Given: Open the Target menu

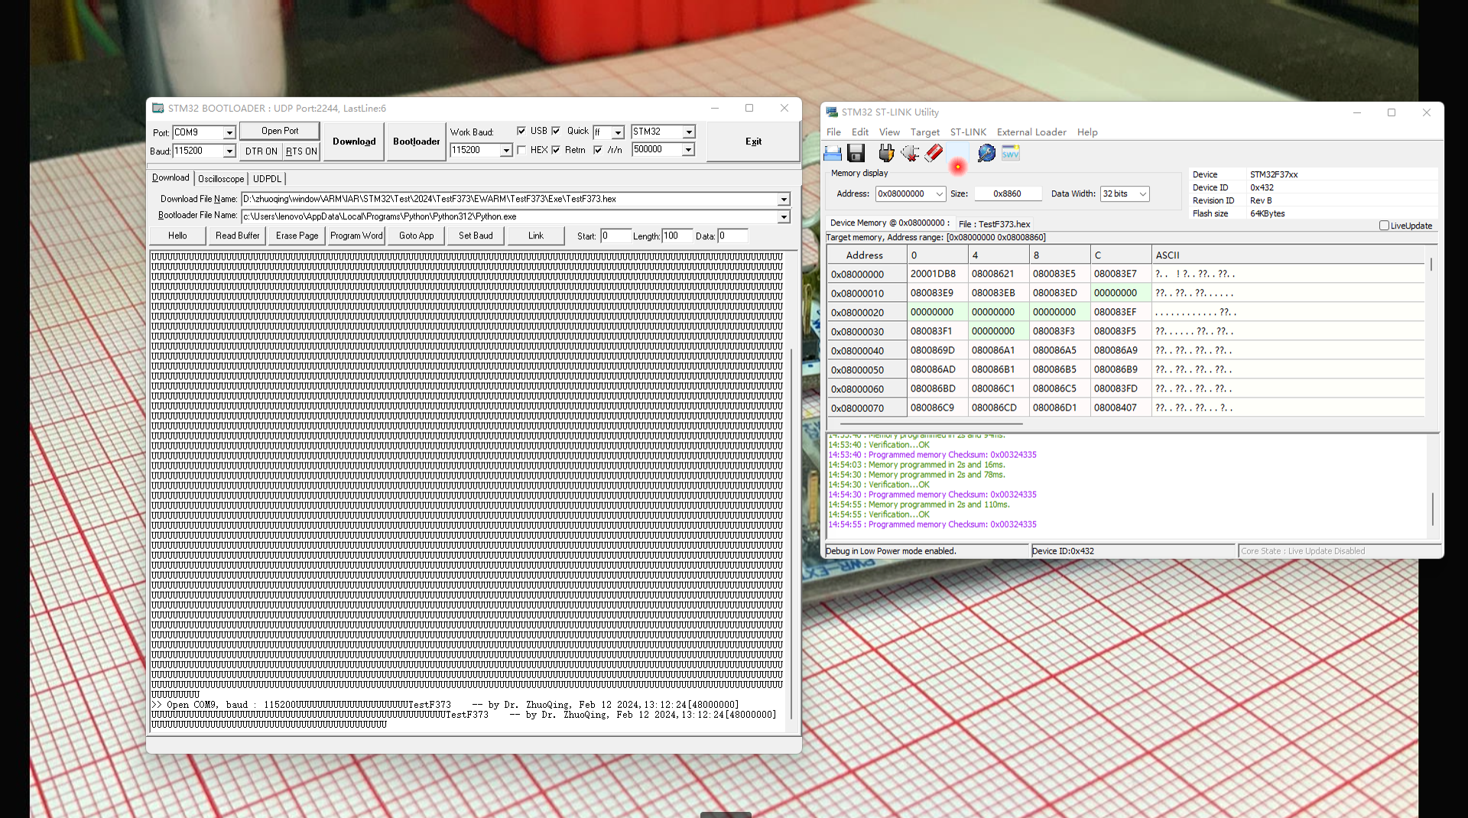Looking at the screenshot, I should pyautogui.click(x=925, y=132).
